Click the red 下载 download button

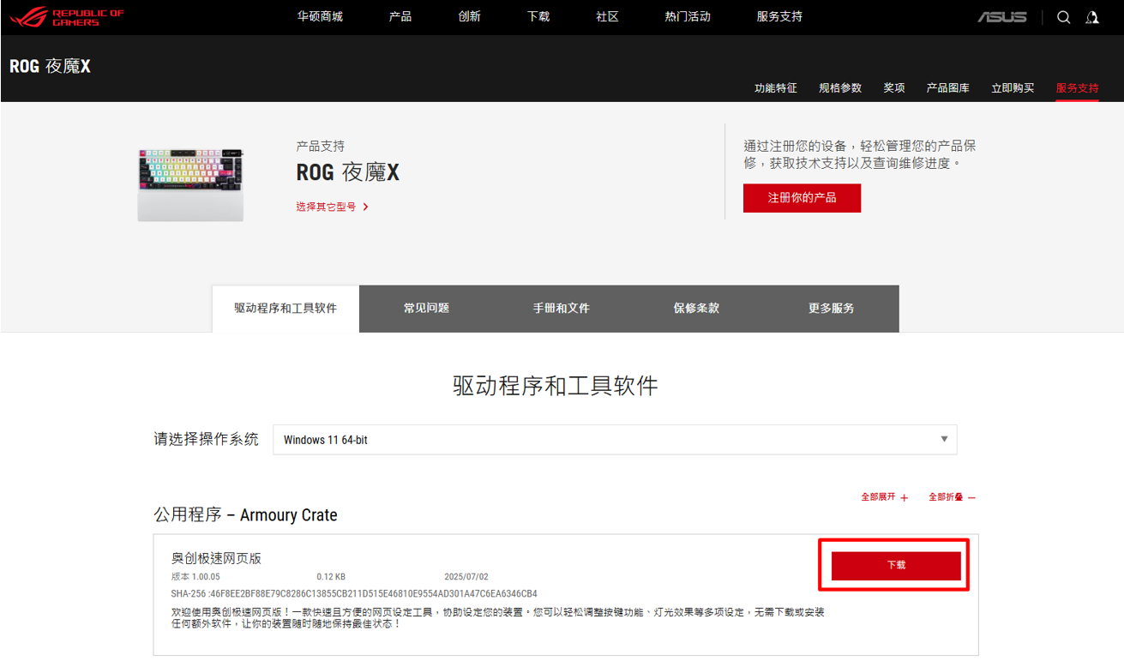tap(896, 566)
